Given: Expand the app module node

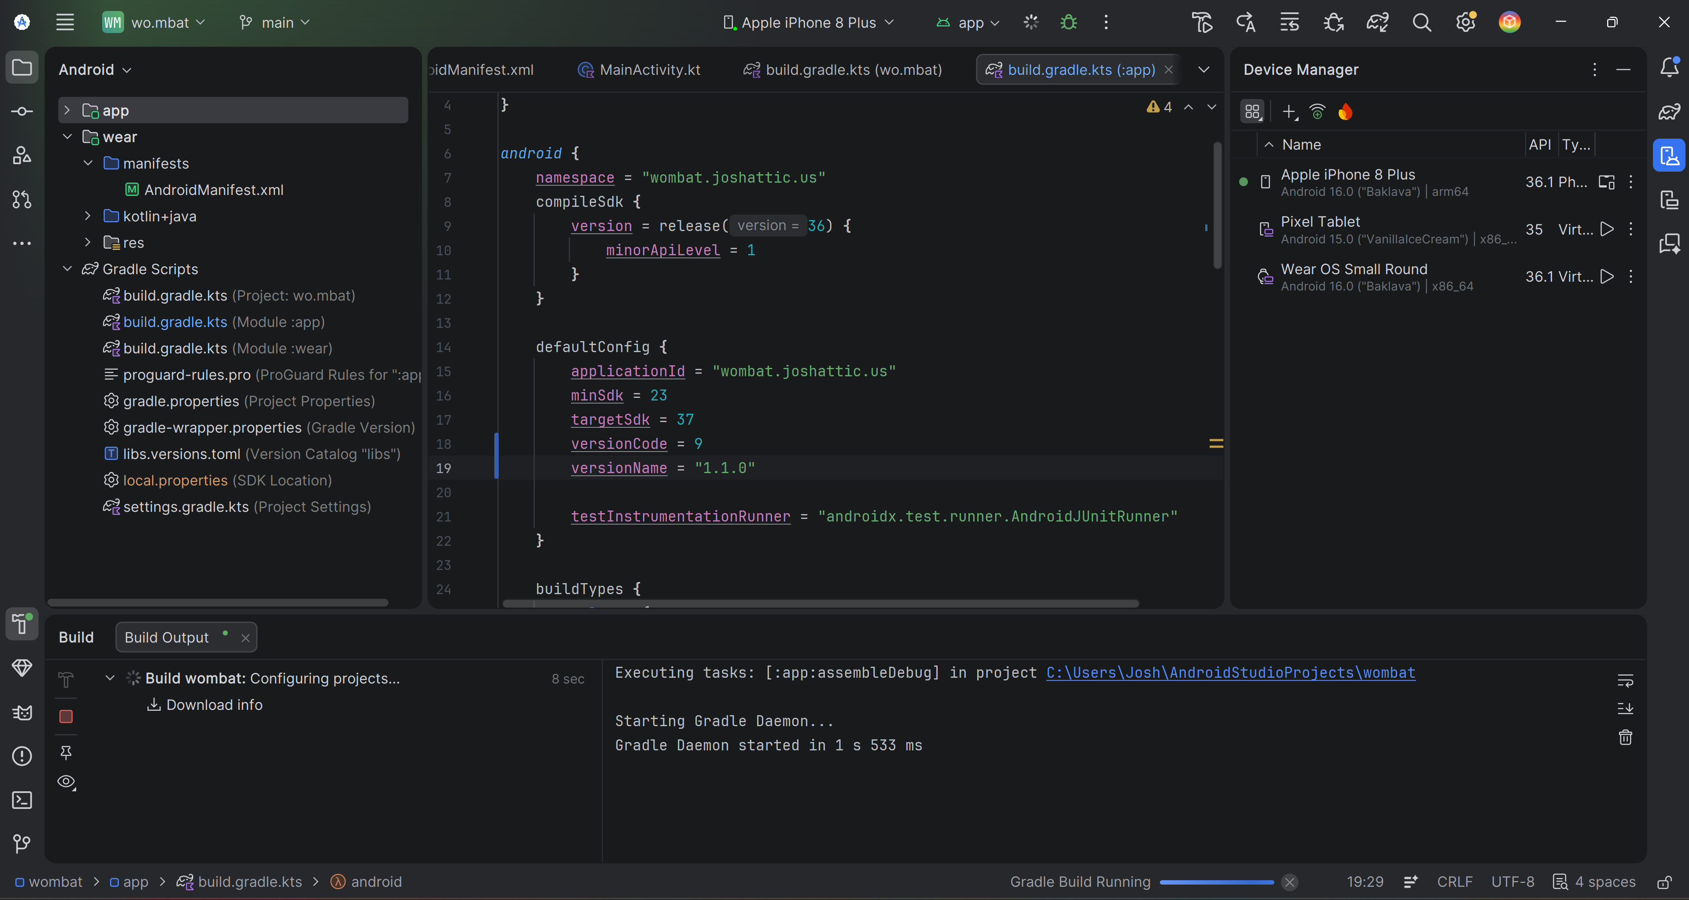Looking at the screenshot, I should point(67,110).
